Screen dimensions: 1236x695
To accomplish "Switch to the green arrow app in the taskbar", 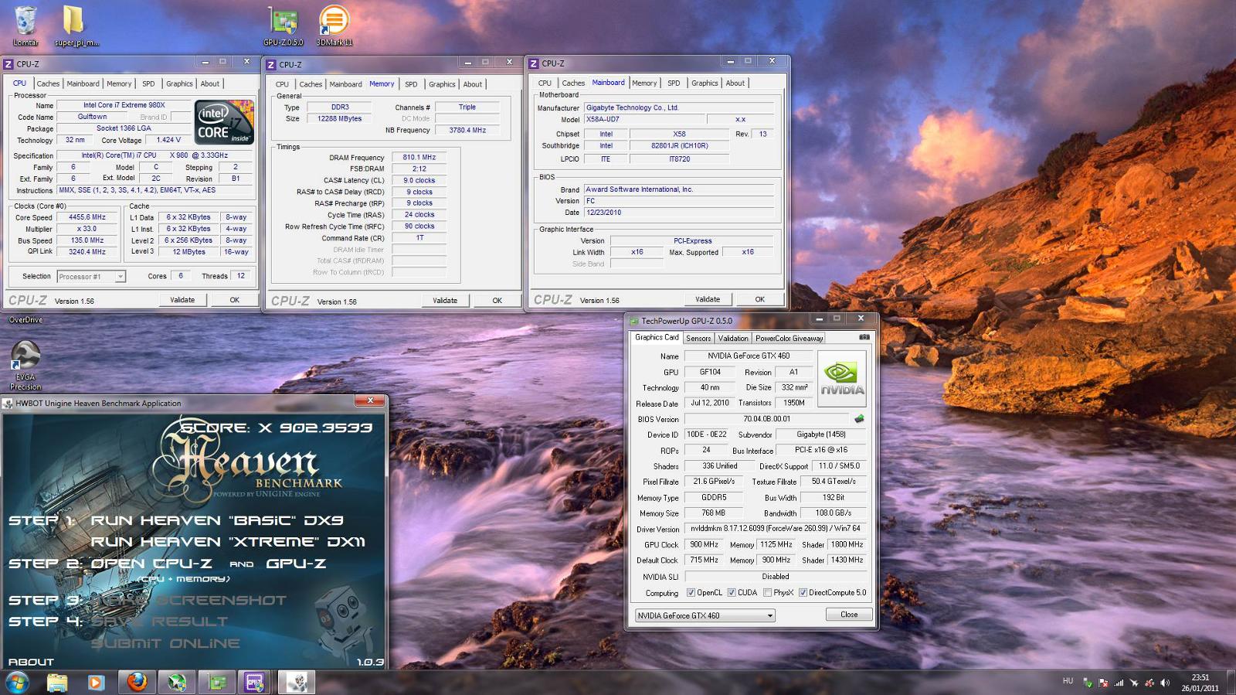I will [x=177, y=683].
